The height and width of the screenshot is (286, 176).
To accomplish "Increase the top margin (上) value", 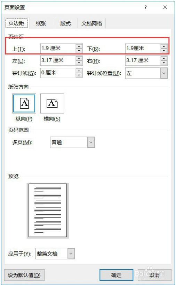I will click(x=79, y=46).
